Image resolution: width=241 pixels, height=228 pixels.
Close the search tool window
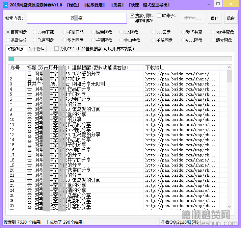[231, 4]
